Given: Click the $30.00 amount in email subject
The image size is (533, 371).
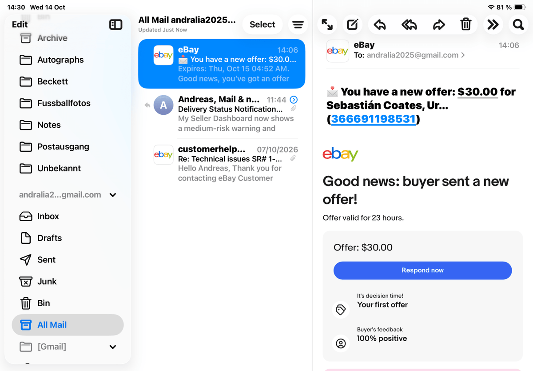Looking at the screenshot, I should [477, 92].
